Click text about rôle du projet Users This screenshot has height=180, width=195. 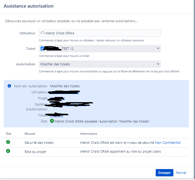click(x=120, y=151)
